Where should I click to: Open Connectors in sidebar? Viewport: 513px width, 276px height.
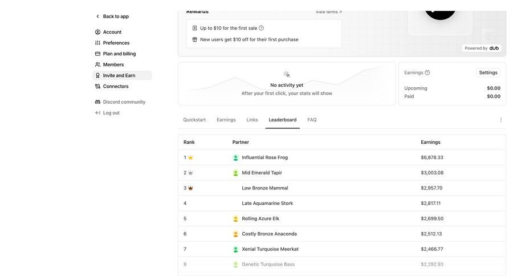point(116,87)
